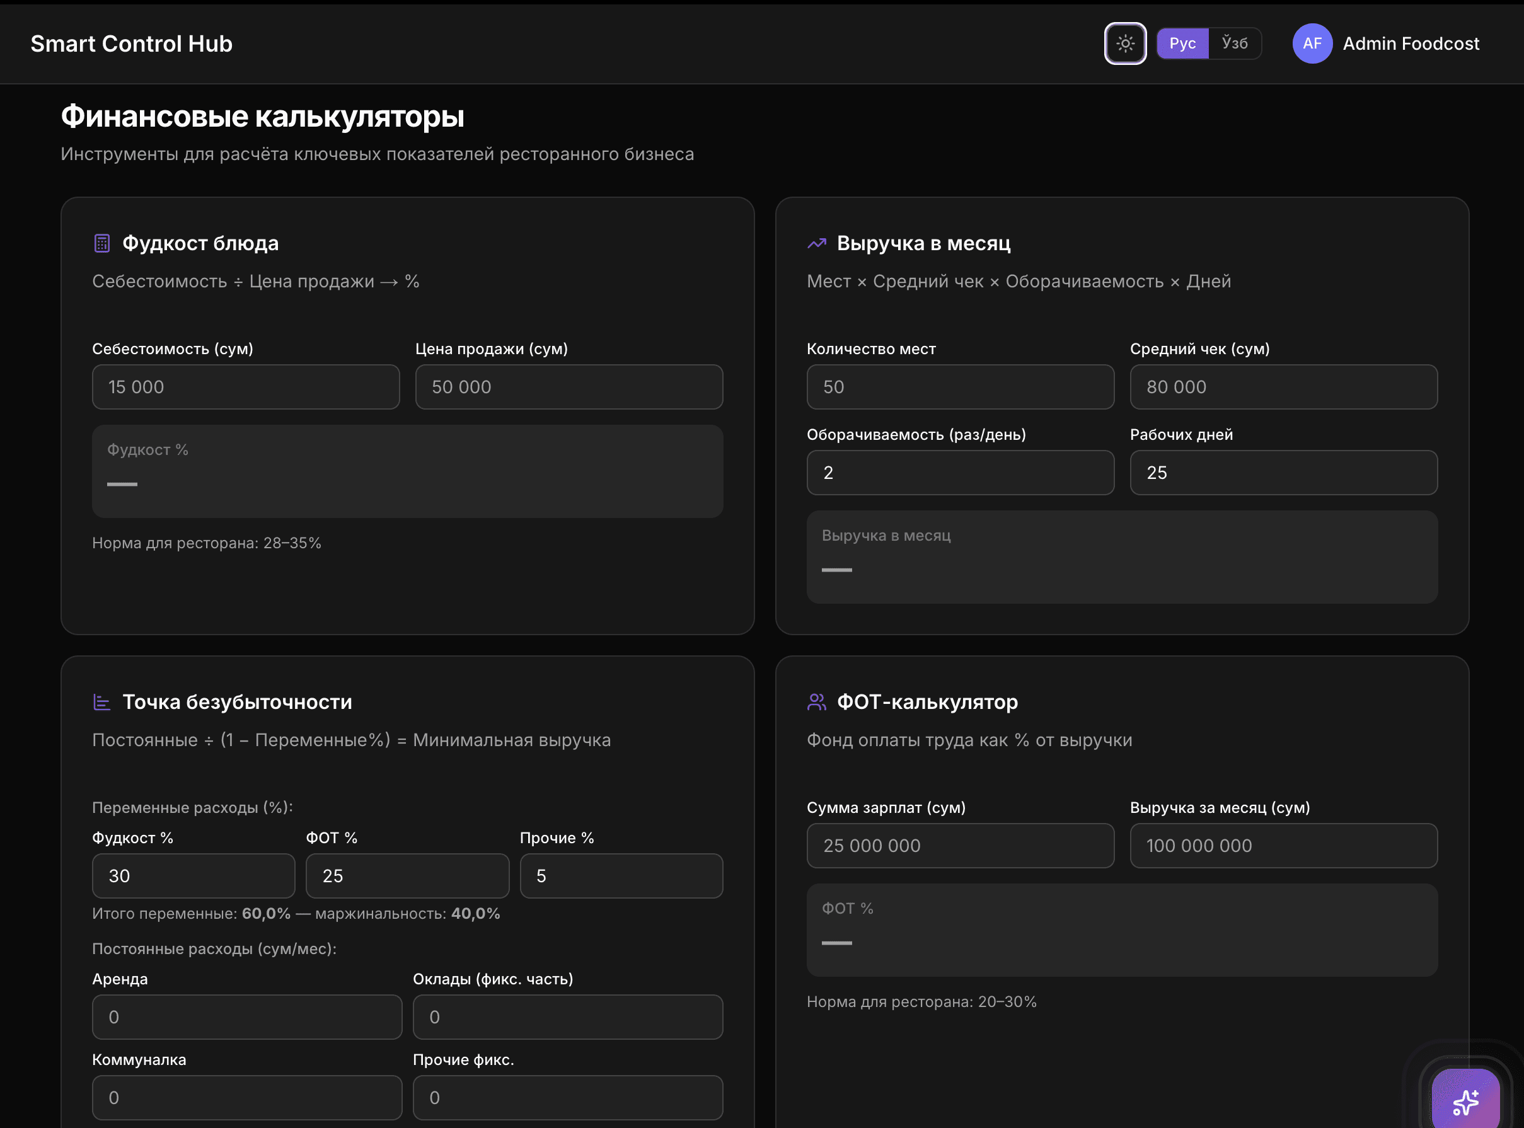
Task: Click the calculator icon beside Фудкост блюда
Action: pos(101,243)
